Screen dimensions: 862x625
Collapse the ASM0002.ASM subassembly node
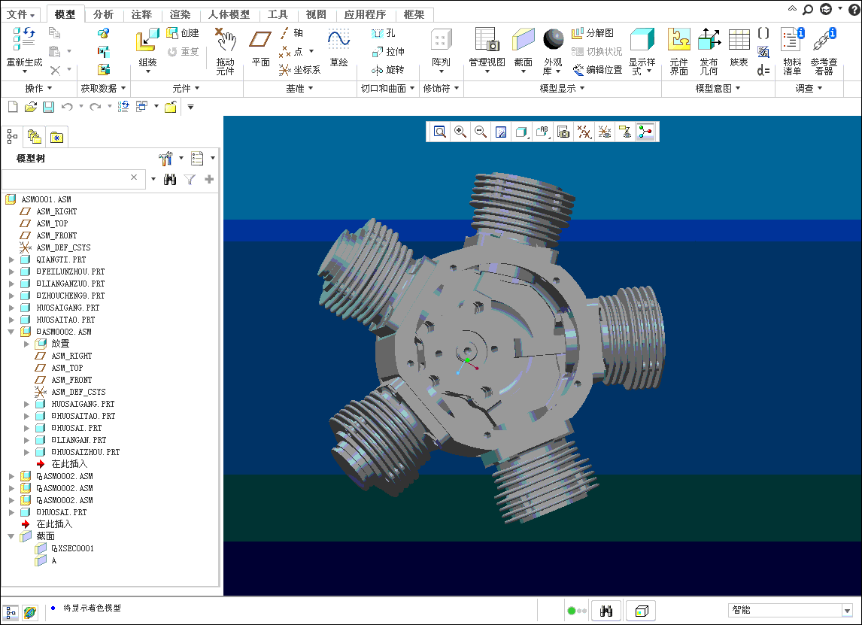[x=11, y=332]
